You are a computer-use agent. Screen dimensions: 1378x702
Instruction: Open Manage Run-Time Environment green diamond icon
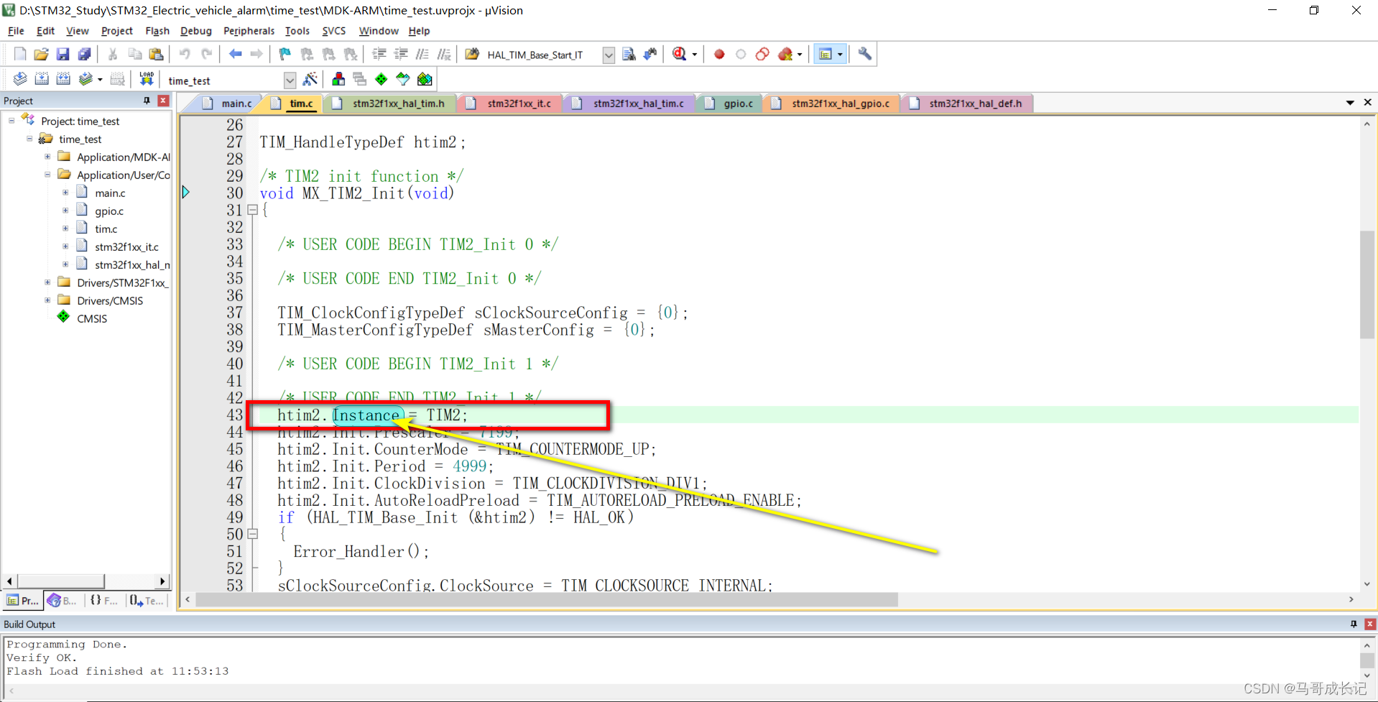point(382,79)
